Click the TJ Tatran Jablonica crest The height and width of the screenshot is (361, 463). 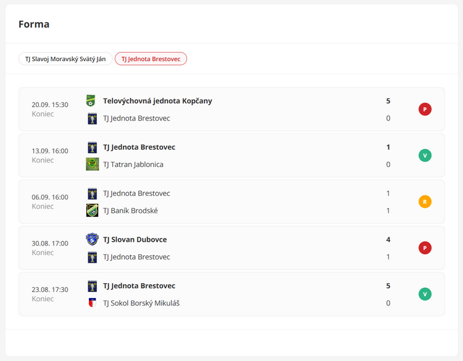tap(93, 164)
